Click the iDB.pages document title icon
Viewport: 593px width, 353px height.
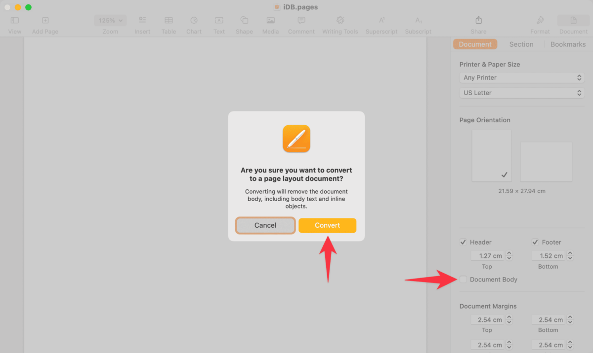(x=277, y=7)
